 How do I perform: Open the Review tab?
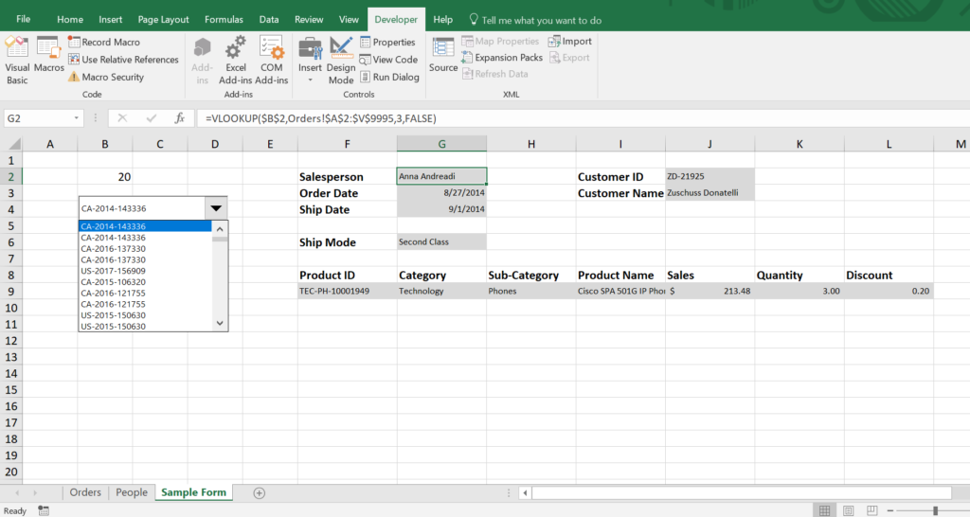(x=309, y=19)
